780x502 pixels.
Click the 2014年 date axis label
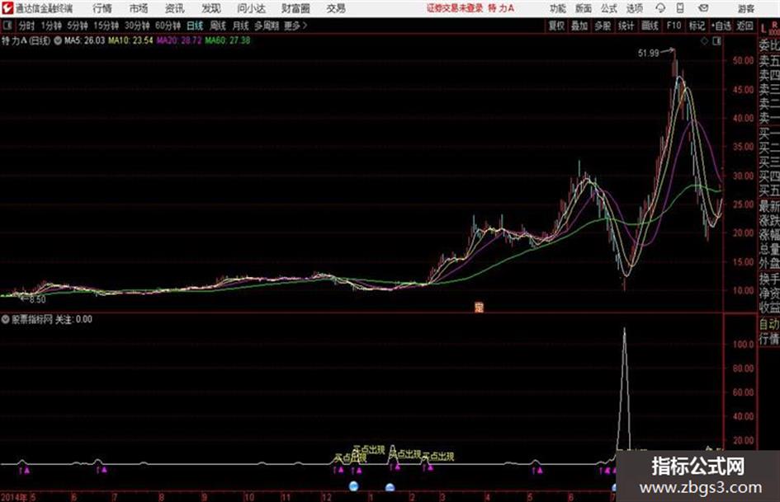click(14, 497)
